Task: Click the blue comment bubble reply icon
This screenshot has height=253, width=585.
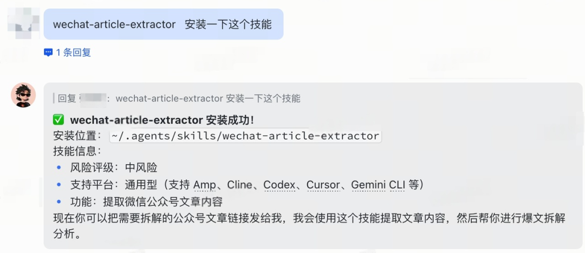Action: click(x=48, y=53)
